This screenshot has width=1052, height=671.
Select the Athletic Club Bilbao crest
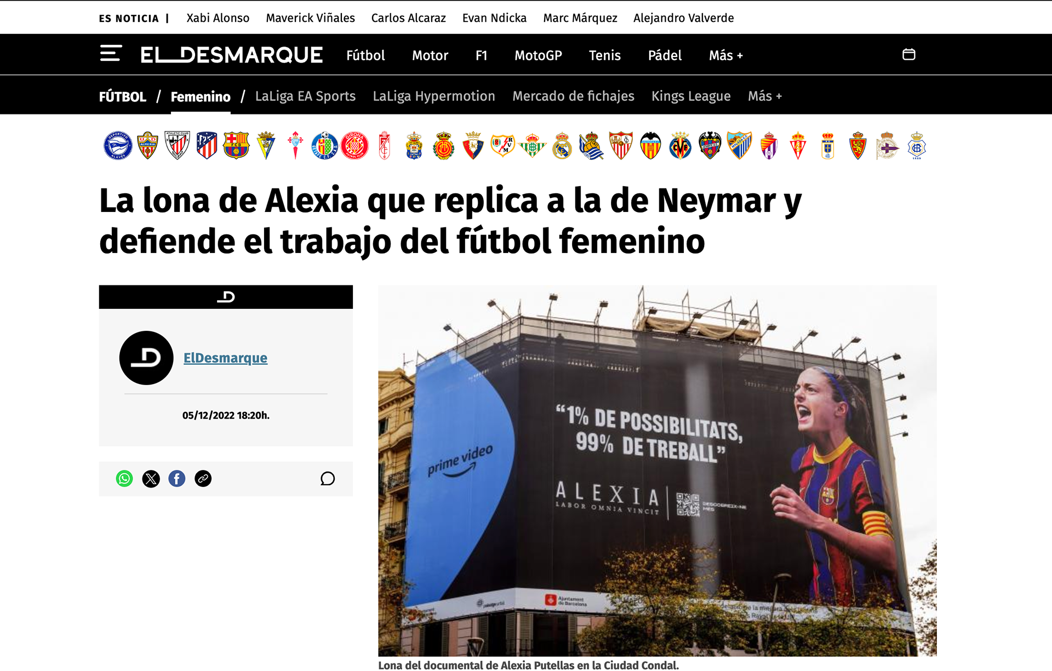(177, 146)
